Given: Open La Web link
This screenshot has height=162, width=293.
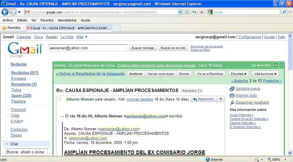Looking at the screenshot, I should click(67, 37).
